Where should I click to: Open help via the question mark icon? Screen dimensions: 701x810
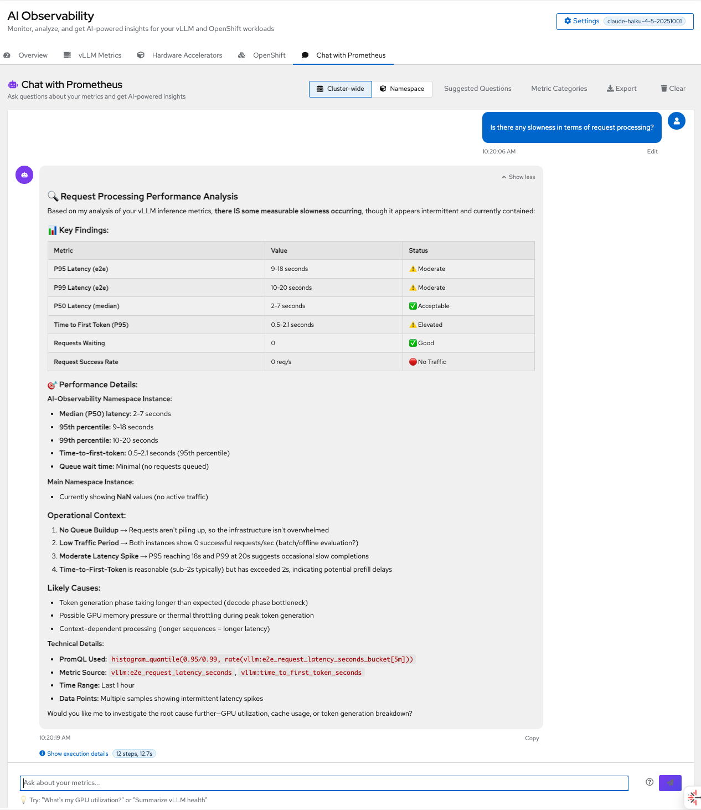click(x=649, y=782)
